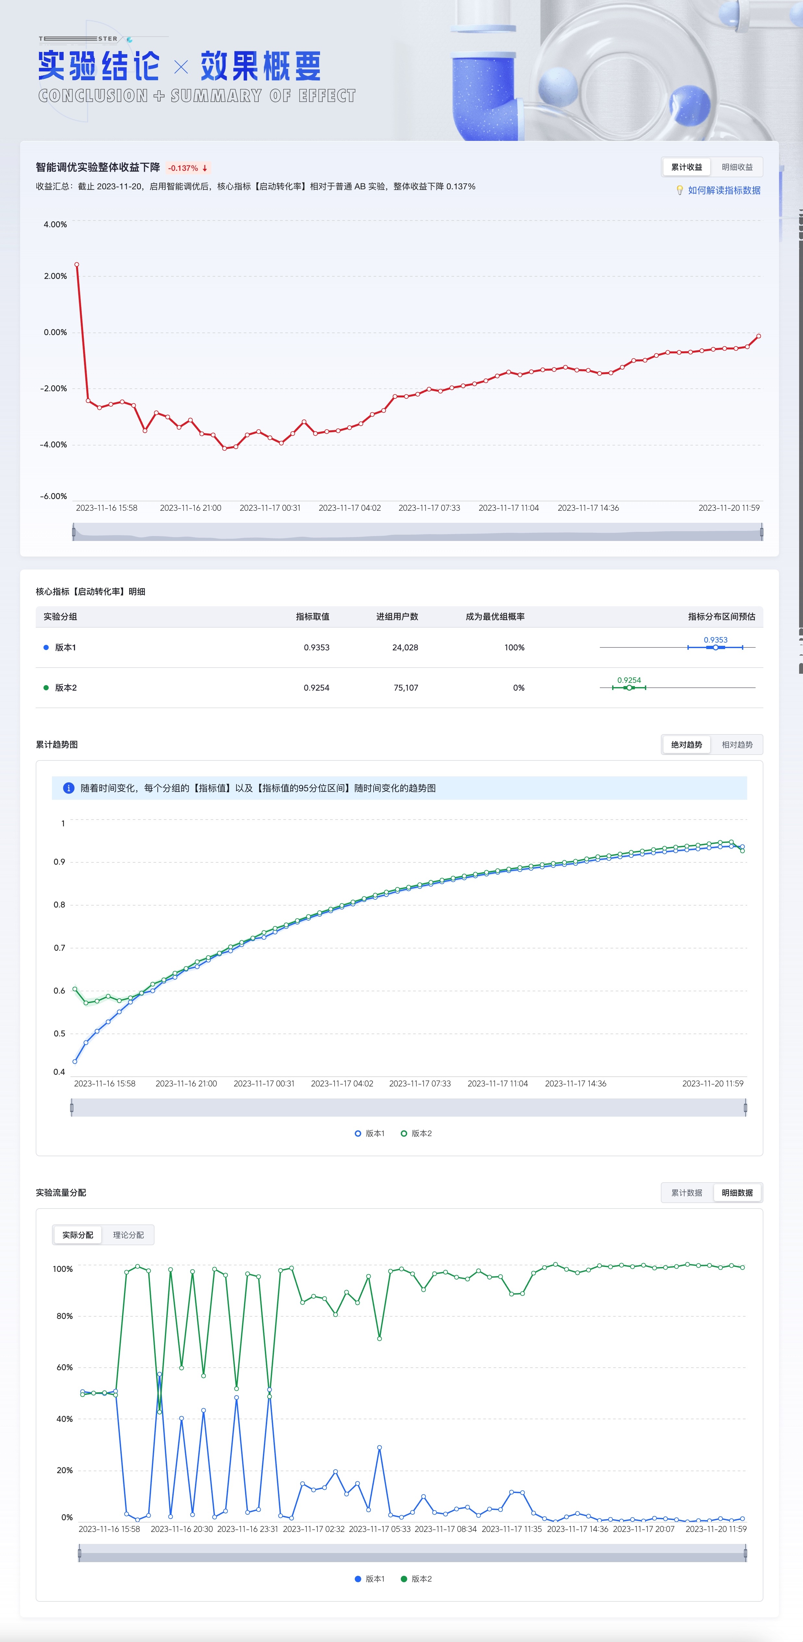Click the -0.137% decline badge

[187, 168]
